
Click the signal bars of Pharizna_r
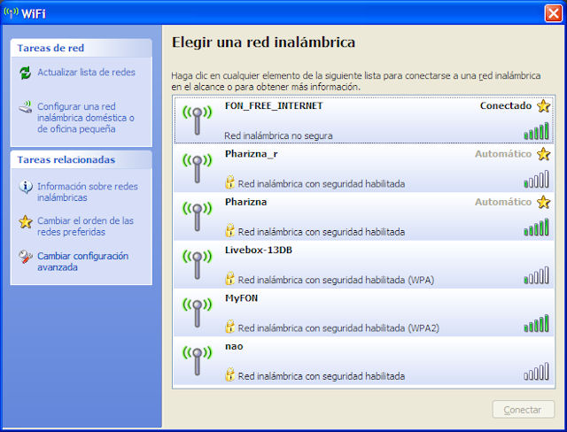tap(536, 179)
